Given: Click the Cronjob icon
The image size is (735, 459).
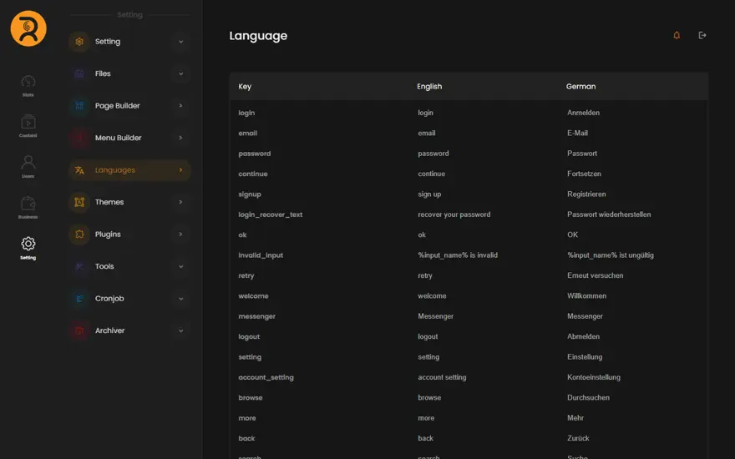Looking at the screenshot, I should (79, 299).
